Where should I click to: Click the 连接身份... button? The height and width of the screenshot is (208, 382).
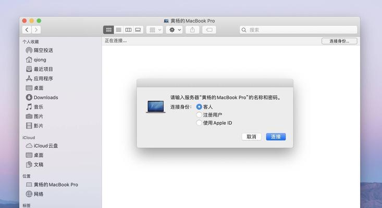pos(339,41)
